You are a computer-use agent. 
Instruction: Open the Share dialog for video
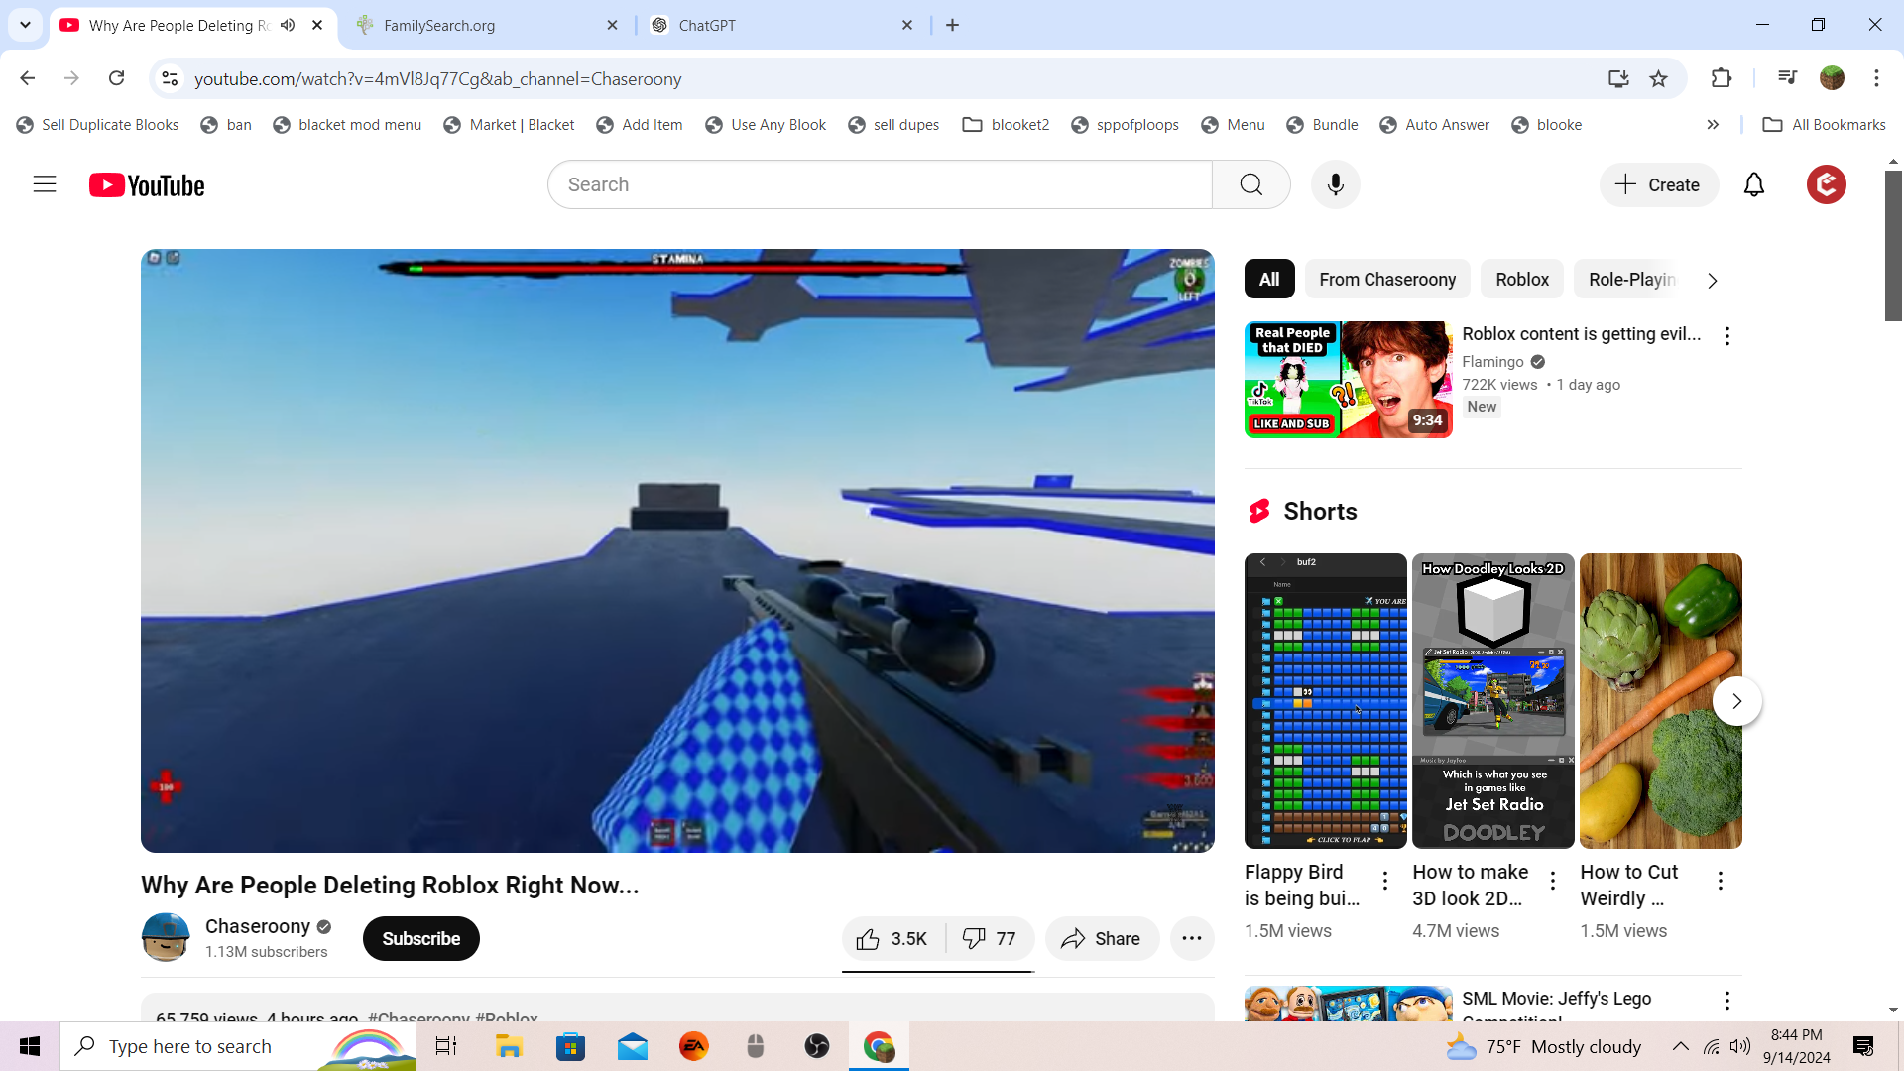[1101, 939]
